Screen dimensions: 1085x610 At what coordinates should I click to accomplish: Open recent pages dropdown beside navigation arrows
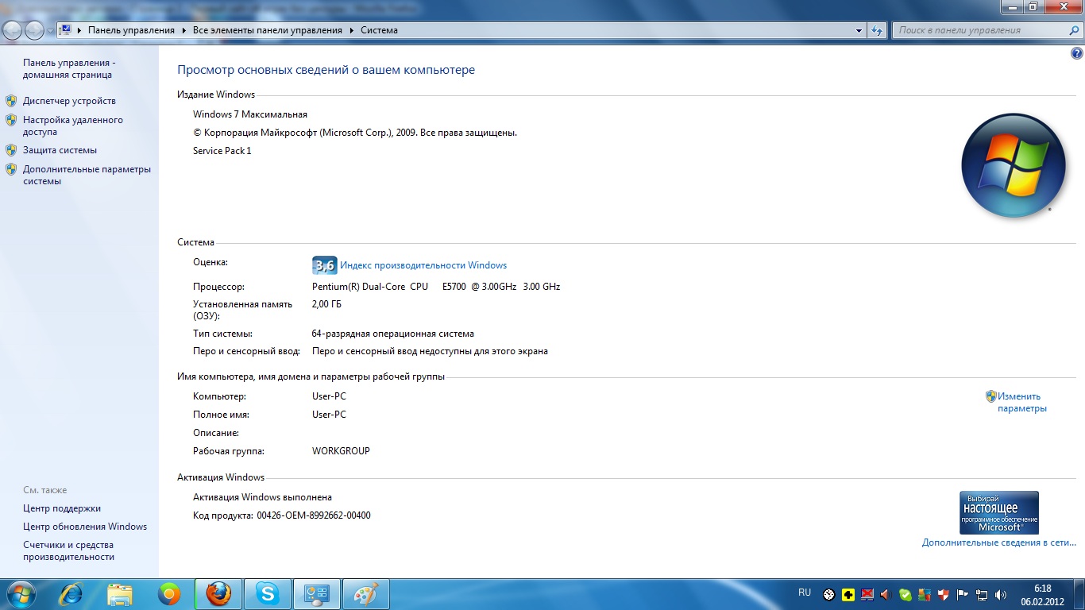(x=51, y=30)
